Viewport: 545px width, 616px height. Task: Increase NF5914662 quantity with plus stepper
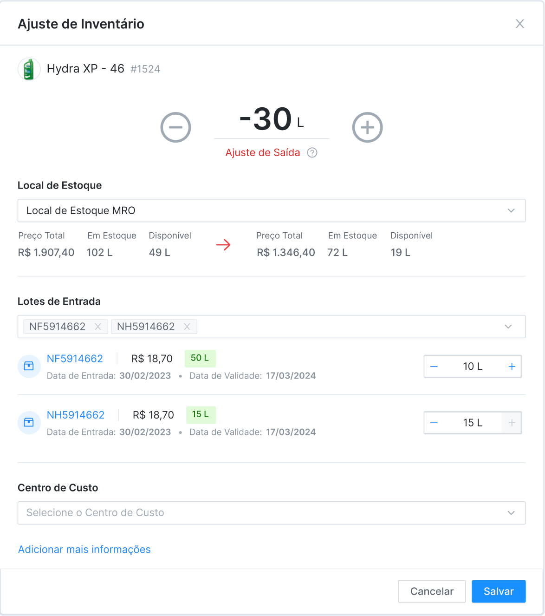coord(512,367)
